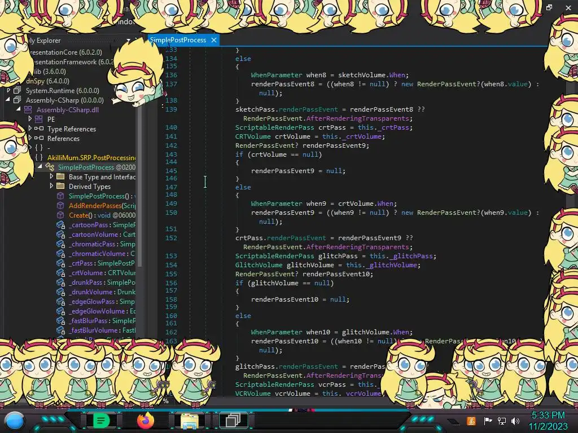This screenshot has height=433, width=578.
Task: Select the _crtPass field in tree
Action: click(x=102, y=263)
